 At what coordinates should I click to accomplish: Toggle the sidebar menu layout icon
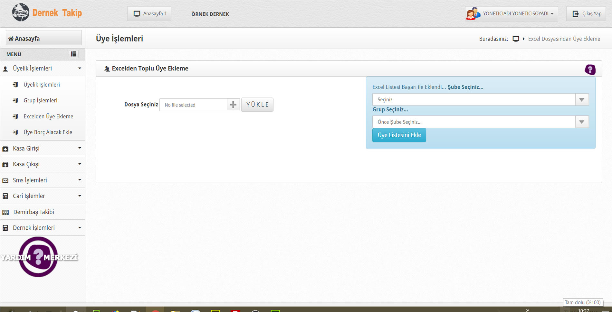coord(74,54)
